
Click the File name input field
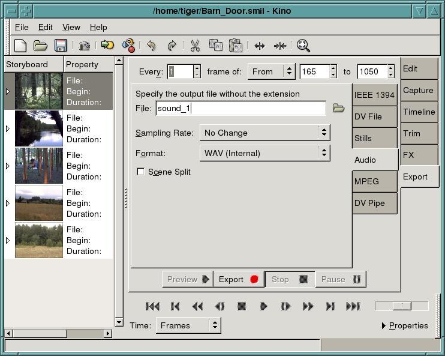(x=240, y=109)
